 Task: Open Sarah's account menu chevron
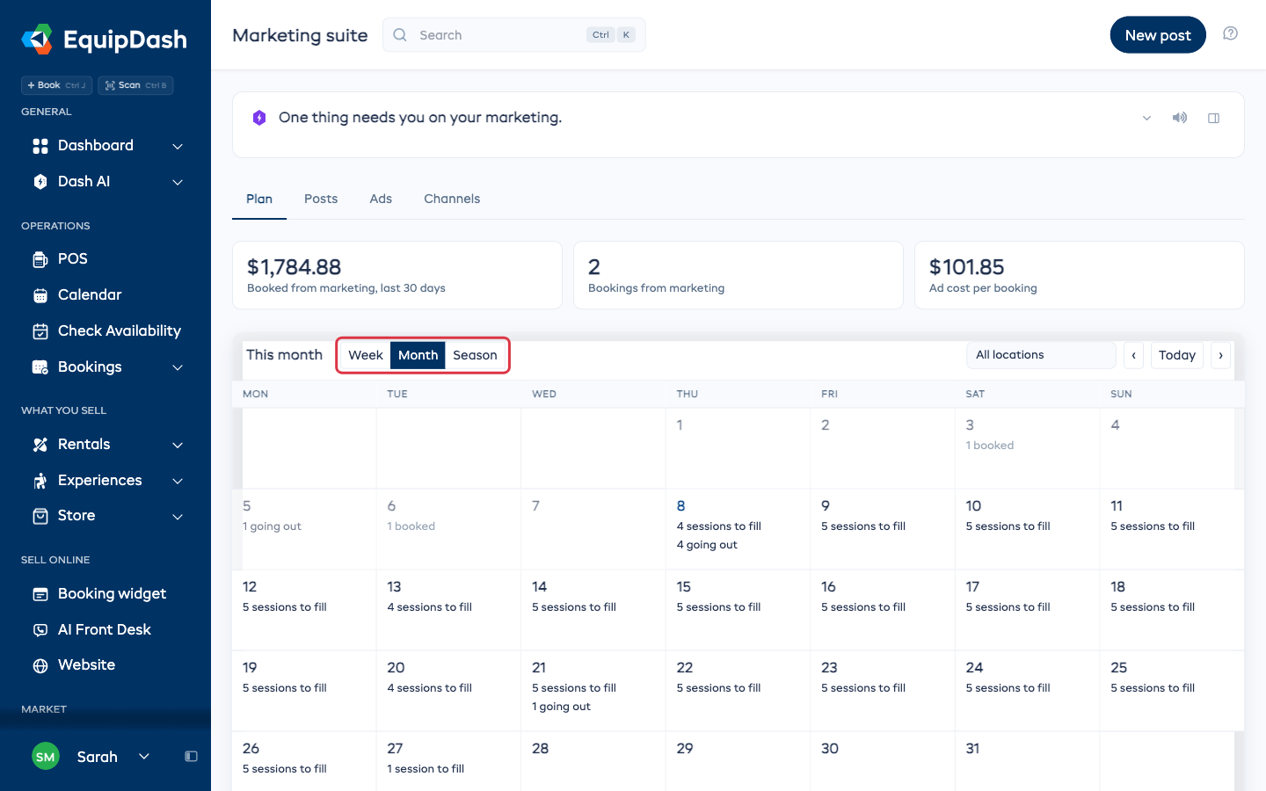click(x=144, y=757)
